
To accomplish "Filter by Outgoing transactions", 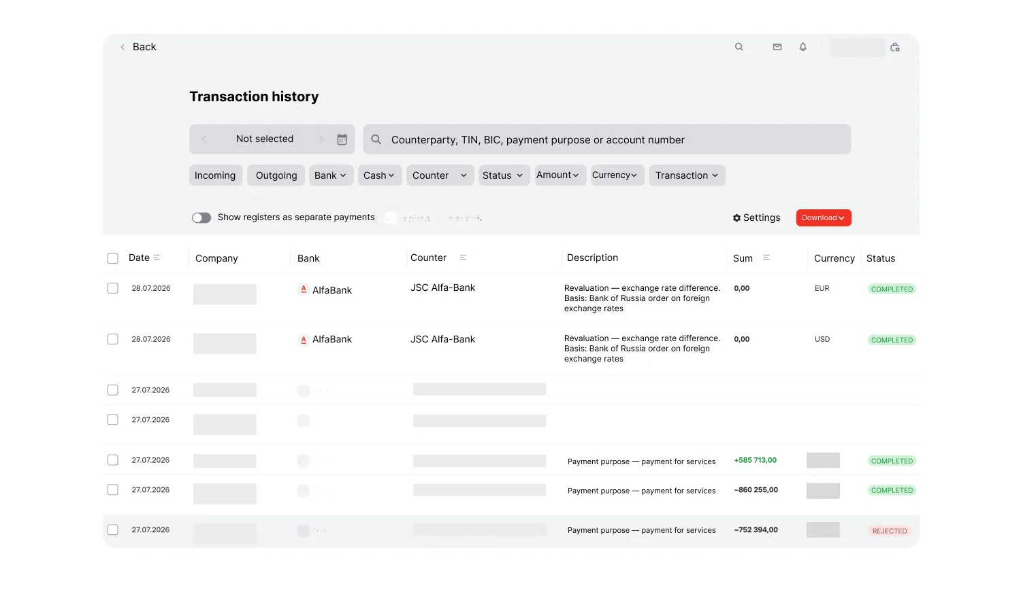I will 276,175.
